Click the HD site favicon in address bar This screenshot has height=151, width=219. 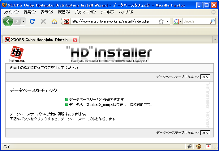66,21
